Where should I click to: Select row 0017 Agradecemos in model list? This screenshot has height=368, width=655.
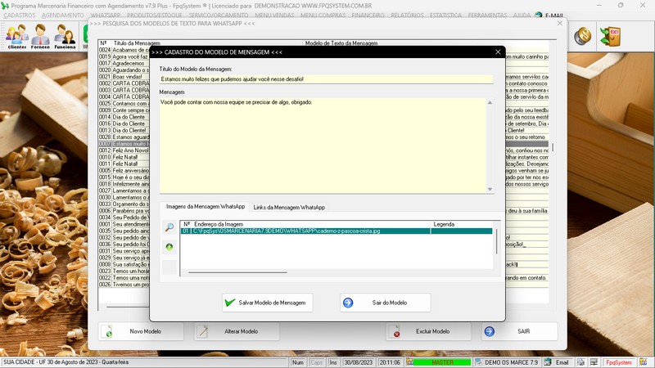click(124, 63)
